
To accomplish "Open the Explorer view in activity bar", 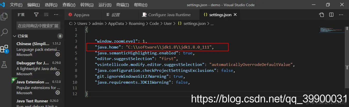I will click(4, 16).
